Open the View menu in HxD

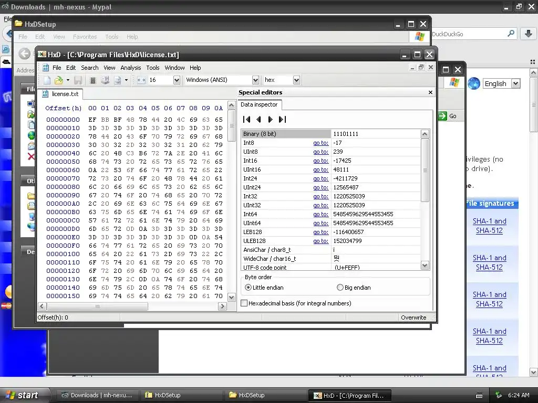coord(109,68)
